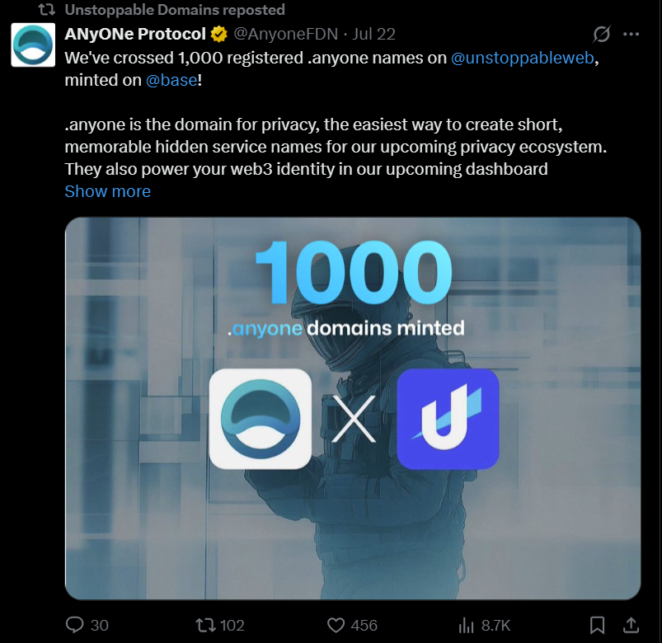Like the tweet with the heart icon

pos(336,625)
